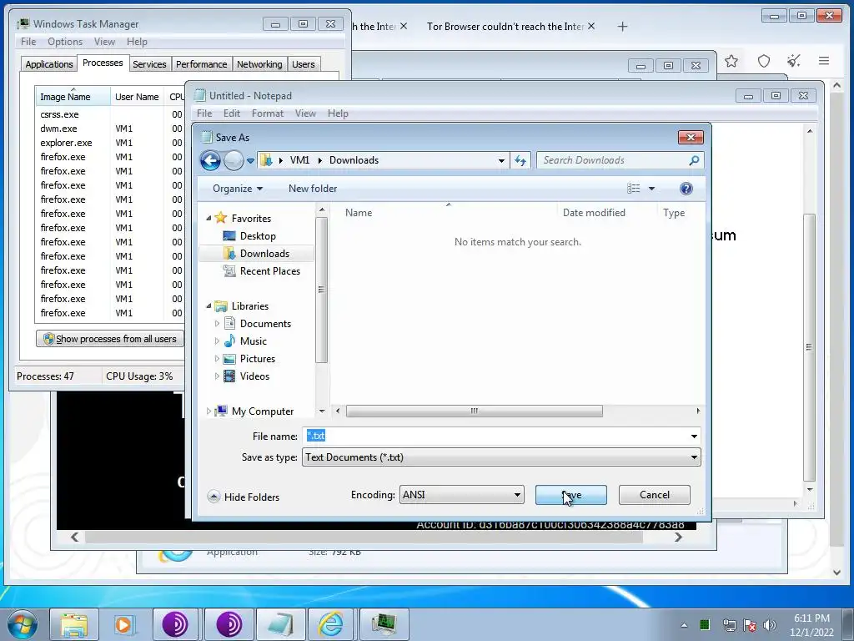
Task: Open the Tor Browser hamburger menu
Action: tap(823, 61)
